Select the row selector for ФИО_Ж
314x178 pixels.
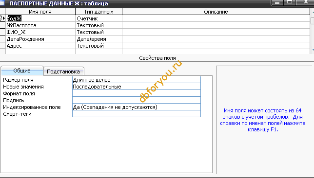pos(2,32)
